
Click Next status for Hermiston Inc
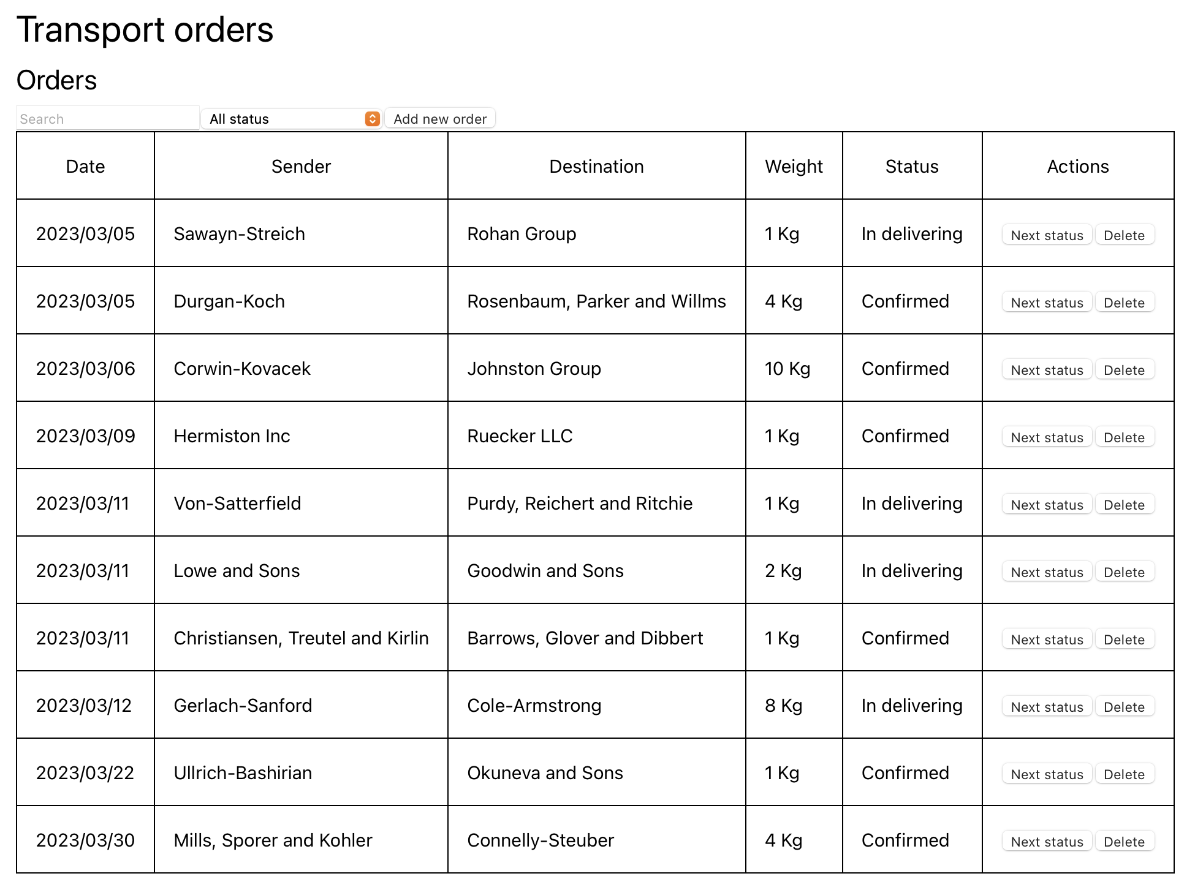pyautogui.click(x=1047, y=437)
